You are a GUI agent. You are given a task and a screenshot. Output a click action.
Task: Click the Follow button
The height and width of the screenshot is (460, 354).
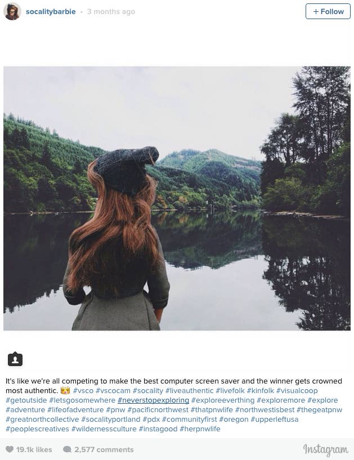click(x=328, y=11)
